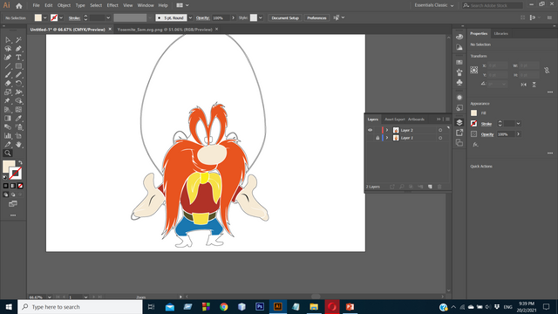This screenshot has width=558, height=314.
Task: Open the Effect menu
Action: [112, 5]
